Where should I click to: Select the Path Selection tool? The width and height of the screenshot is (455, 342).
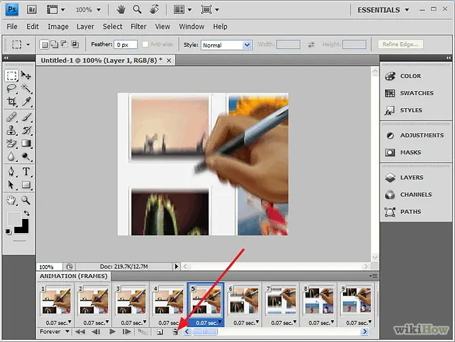tap(12, 185)
